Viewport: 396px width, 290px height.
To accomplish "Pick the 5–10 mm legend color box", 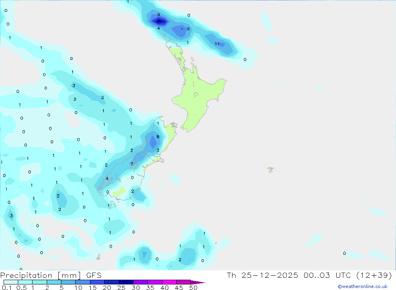I will [69, 282].
